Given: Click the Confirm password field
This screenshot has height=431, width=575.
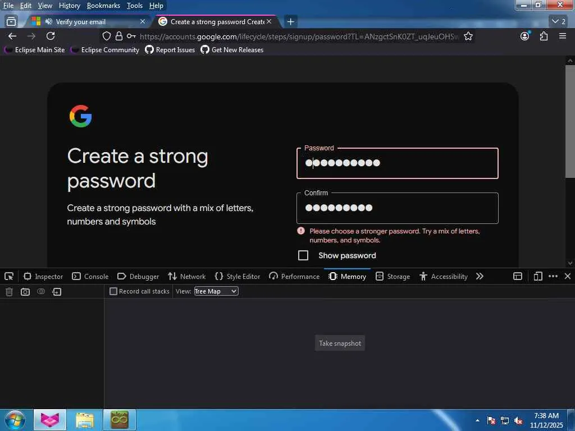Looking at the screenshot, I should pyautogui.click(x=398, y=208).
